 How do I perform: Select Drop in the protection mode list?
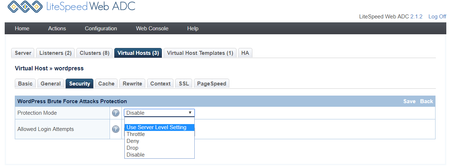pyautogui.click(x=132, y=148)
